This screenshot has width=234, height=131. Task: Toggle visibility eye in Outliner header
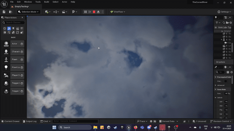[216, 27]
